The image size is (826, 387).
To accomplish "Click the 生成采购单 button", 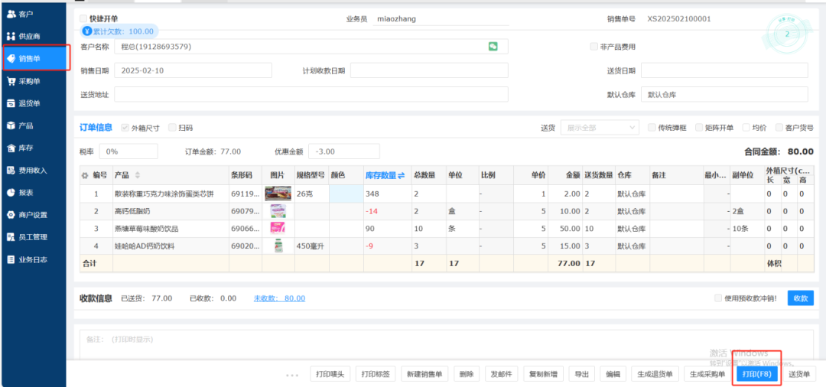I will tap(707, 374).
